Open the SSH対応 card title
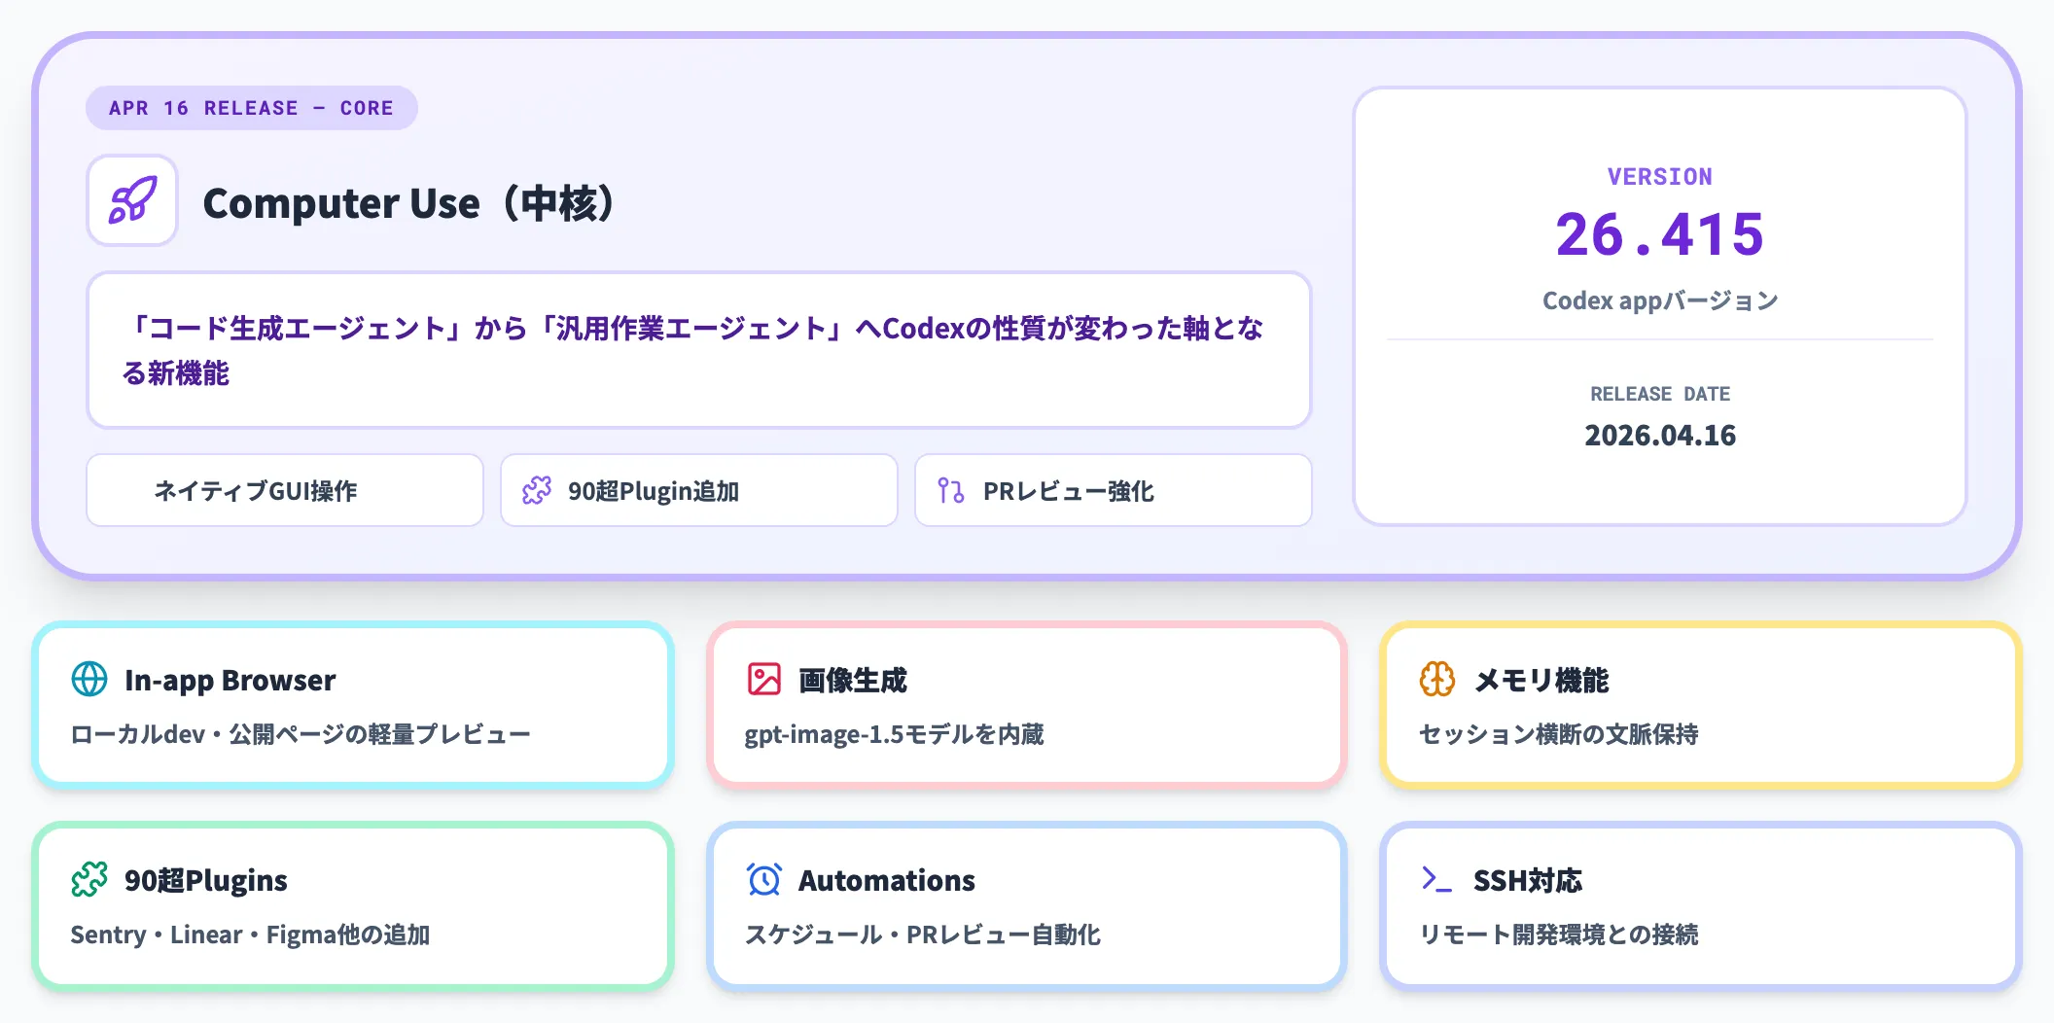Image resolution: width=2054 pixels, height=1023 pixels. tap(1527, 880)
